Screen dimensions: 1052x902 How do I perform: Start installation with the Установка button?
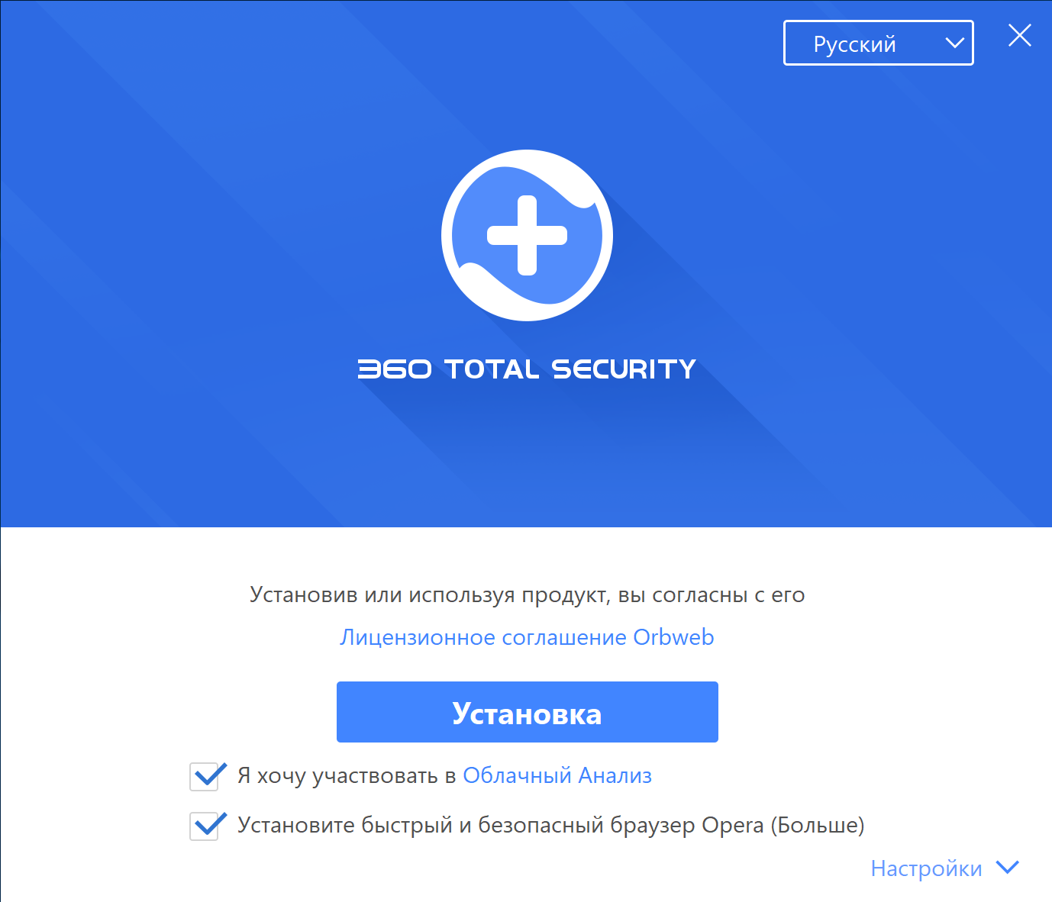(x=527, y=712)
